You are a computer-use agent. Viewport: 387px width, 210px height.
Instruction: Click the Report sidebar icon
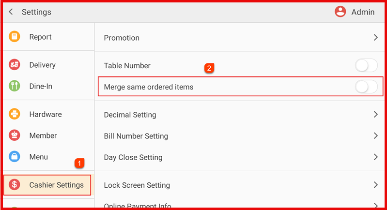15,37
